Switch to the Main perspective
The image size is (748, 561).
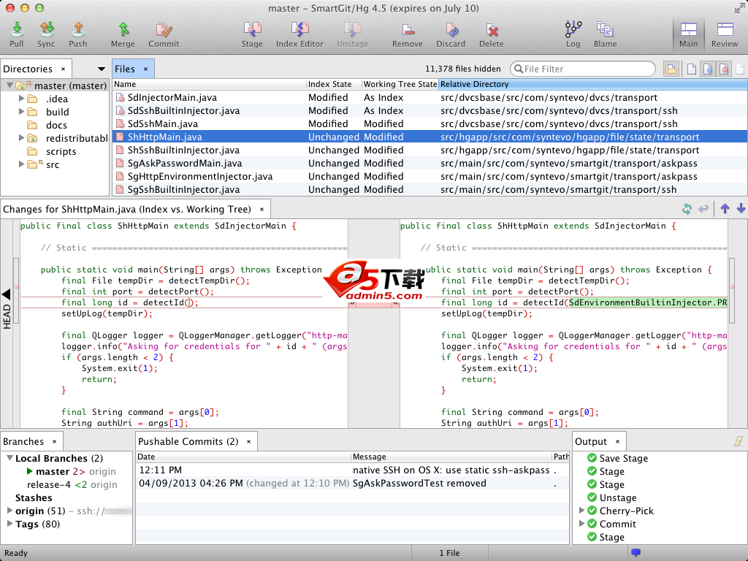[x=688, y=33]
